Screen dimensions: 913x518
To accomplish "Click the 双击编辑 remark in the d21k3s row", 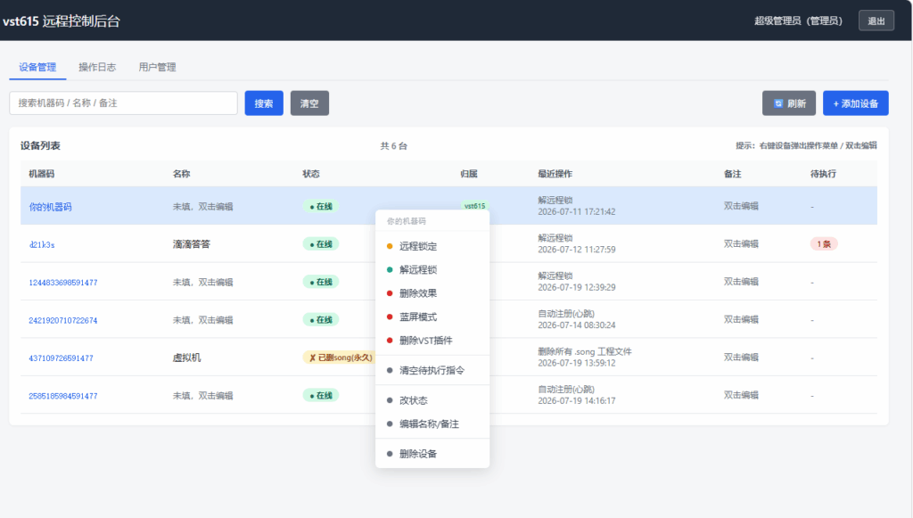I will [741, 244].
